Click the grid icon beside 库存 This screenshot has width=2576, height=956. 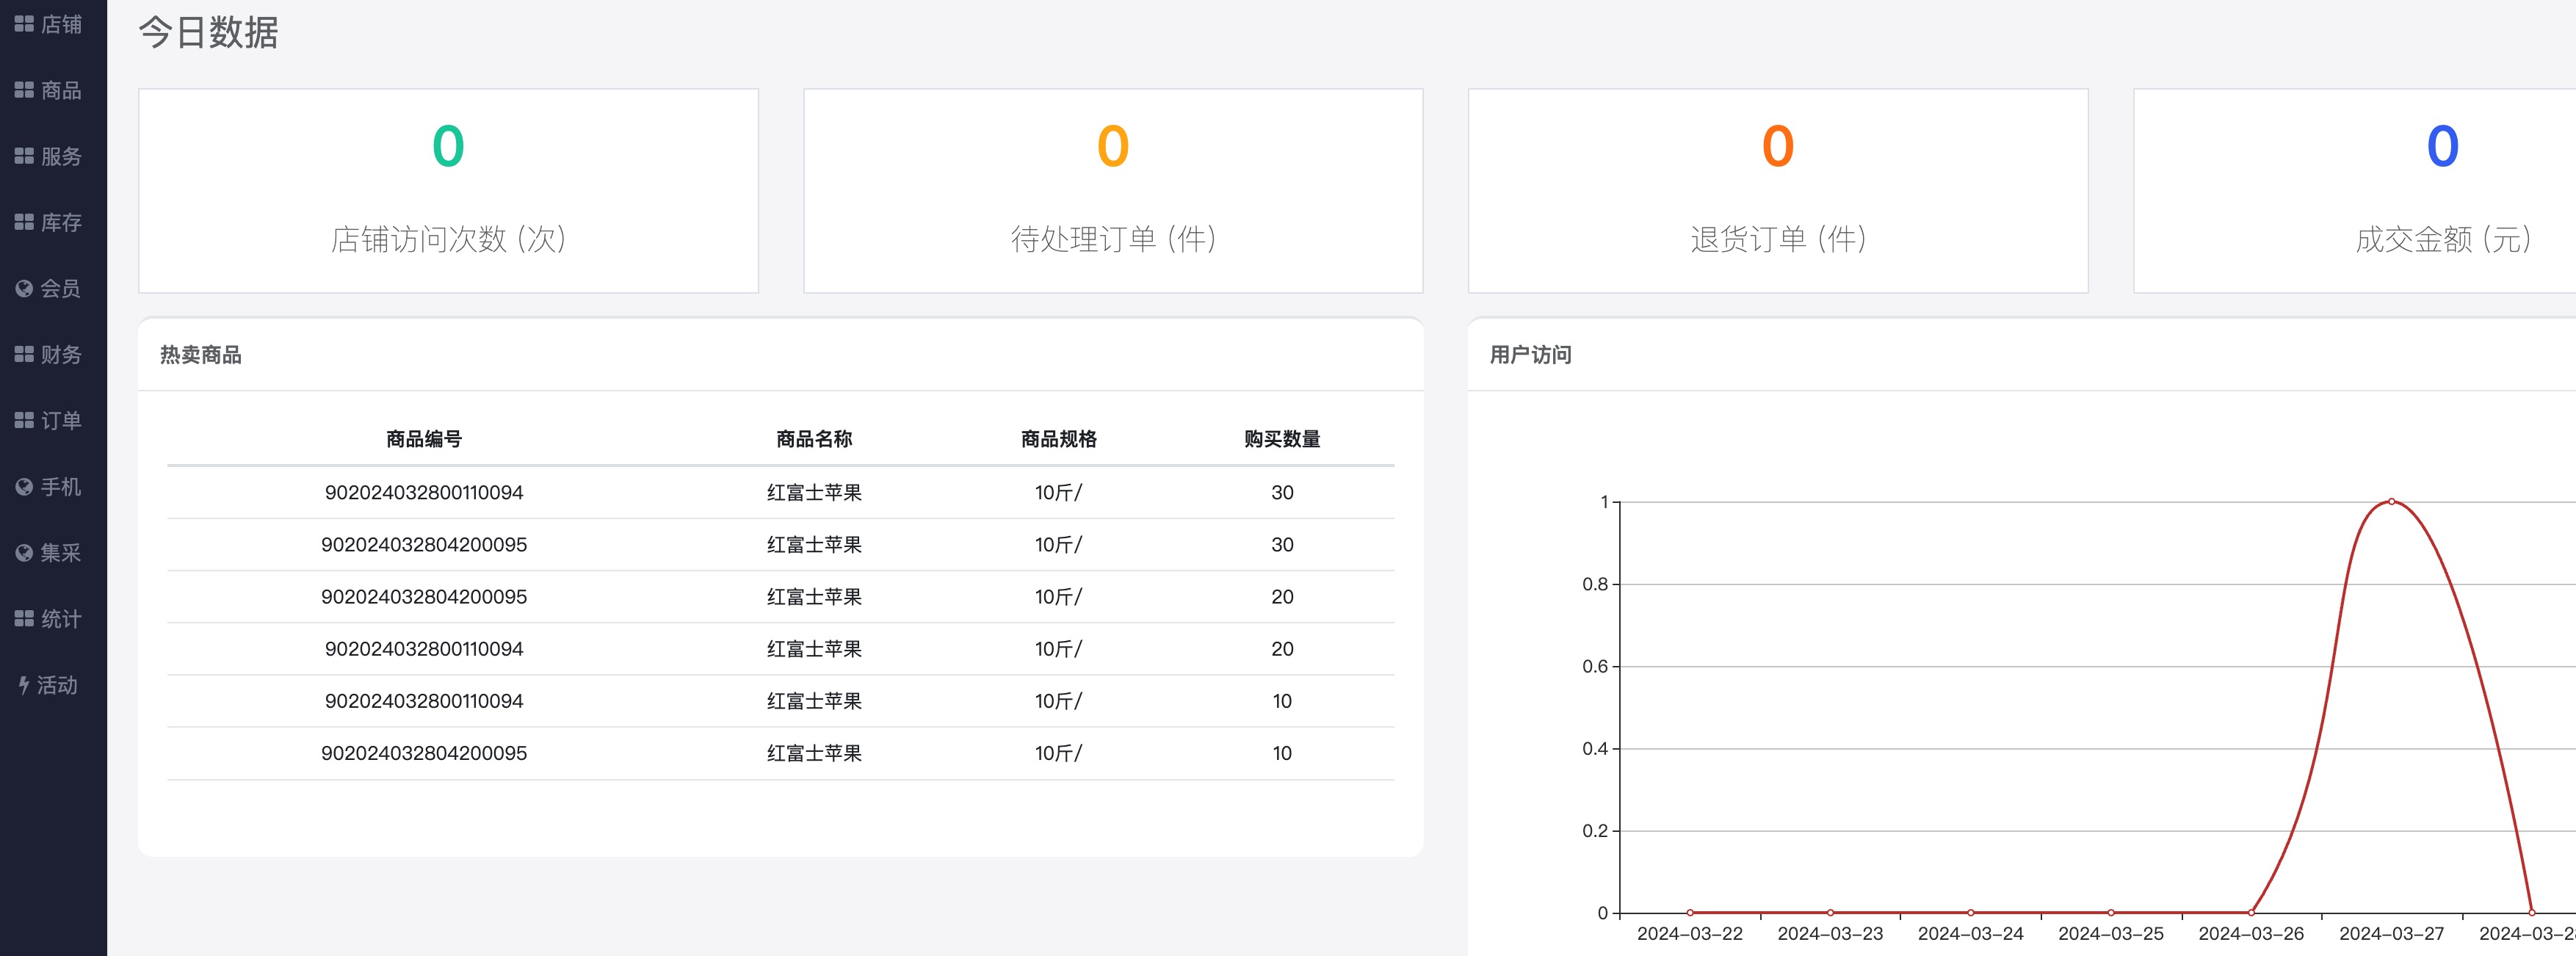coord(24,222)
